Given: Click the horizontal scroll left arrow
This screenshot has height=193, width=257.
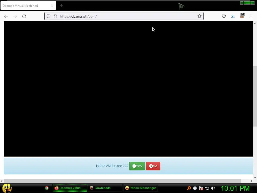Looking at the screenshot, I should tap(2, 181).
